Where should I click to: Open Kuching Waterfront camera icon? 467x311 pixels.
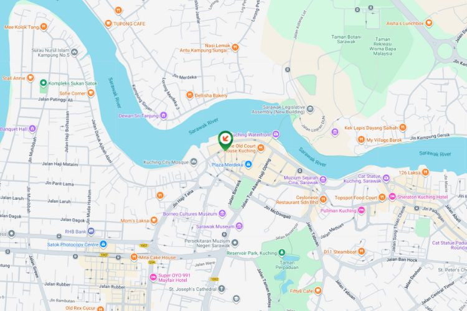click(x=276, y=134)
